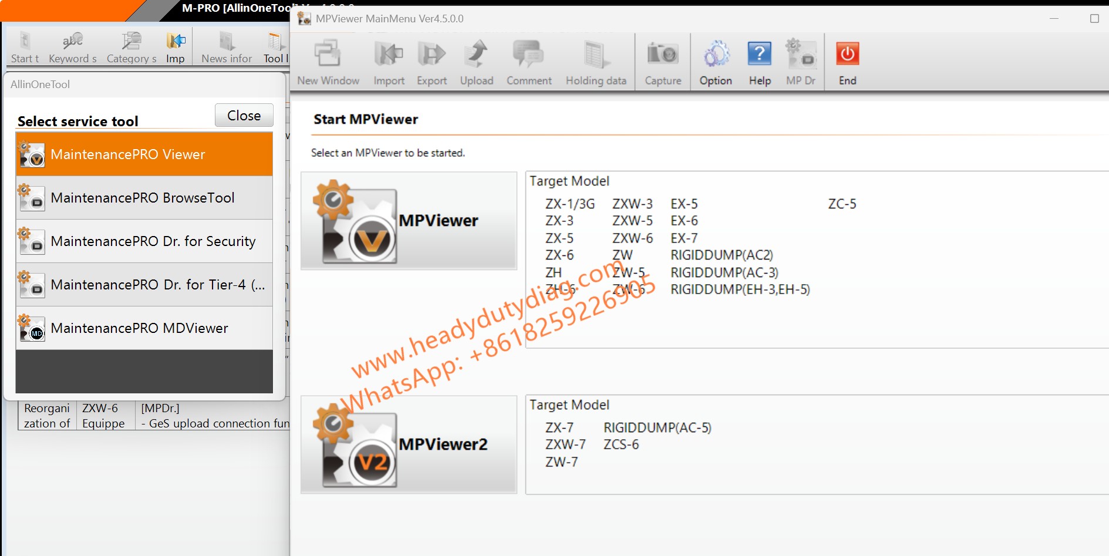Viewport: 1109px width, 556px height.
Task: Click the MaintenancePRO Dr. for Tier-4 icon
Action: pos(31,285)
